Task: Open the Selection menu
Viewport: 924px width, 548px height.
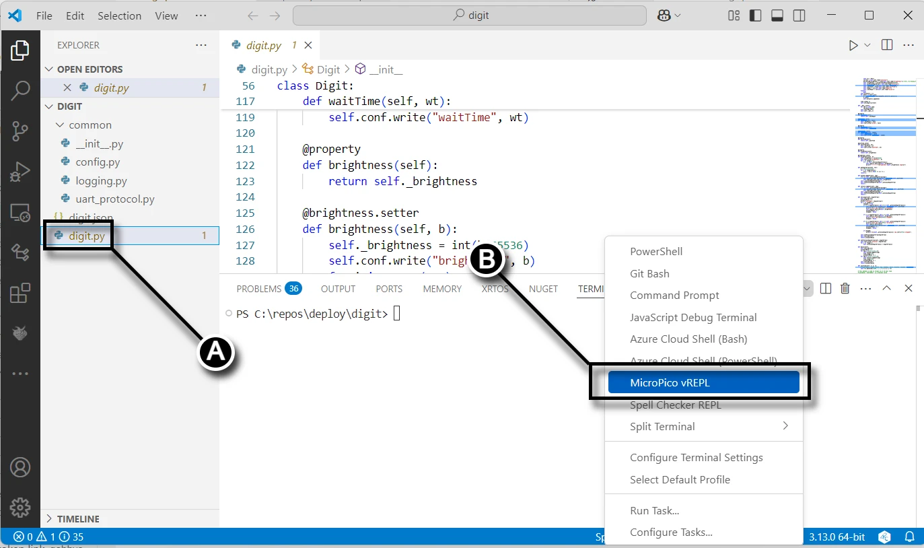Action: pos(120,15)
